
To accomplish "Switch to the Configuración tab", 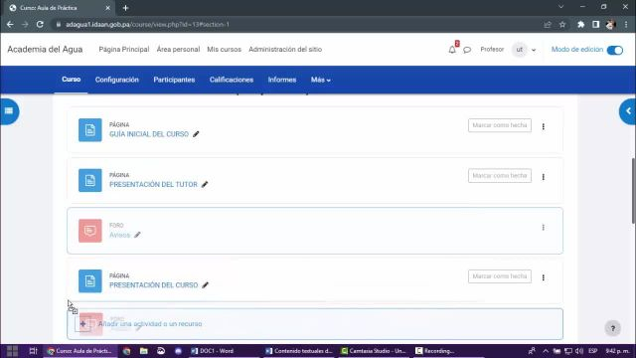I will [117, 80].
